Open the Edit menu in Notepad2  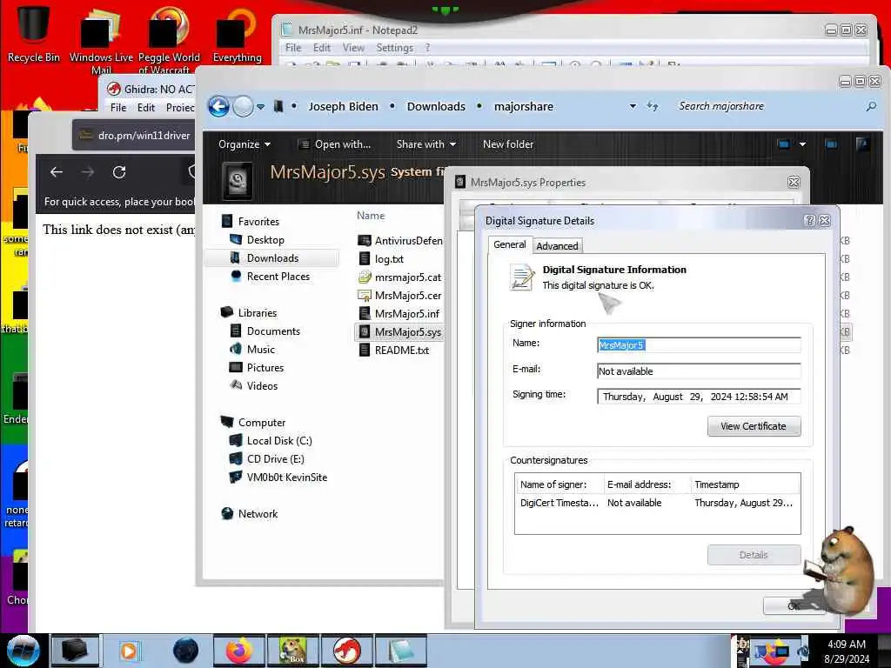tap(322, 48)
